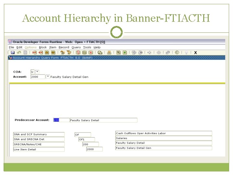The width and height of the screenshot is (233, 175).
Task: Click the Workflow Release icon
Action: pyautogui.click(x=140, y=52)
